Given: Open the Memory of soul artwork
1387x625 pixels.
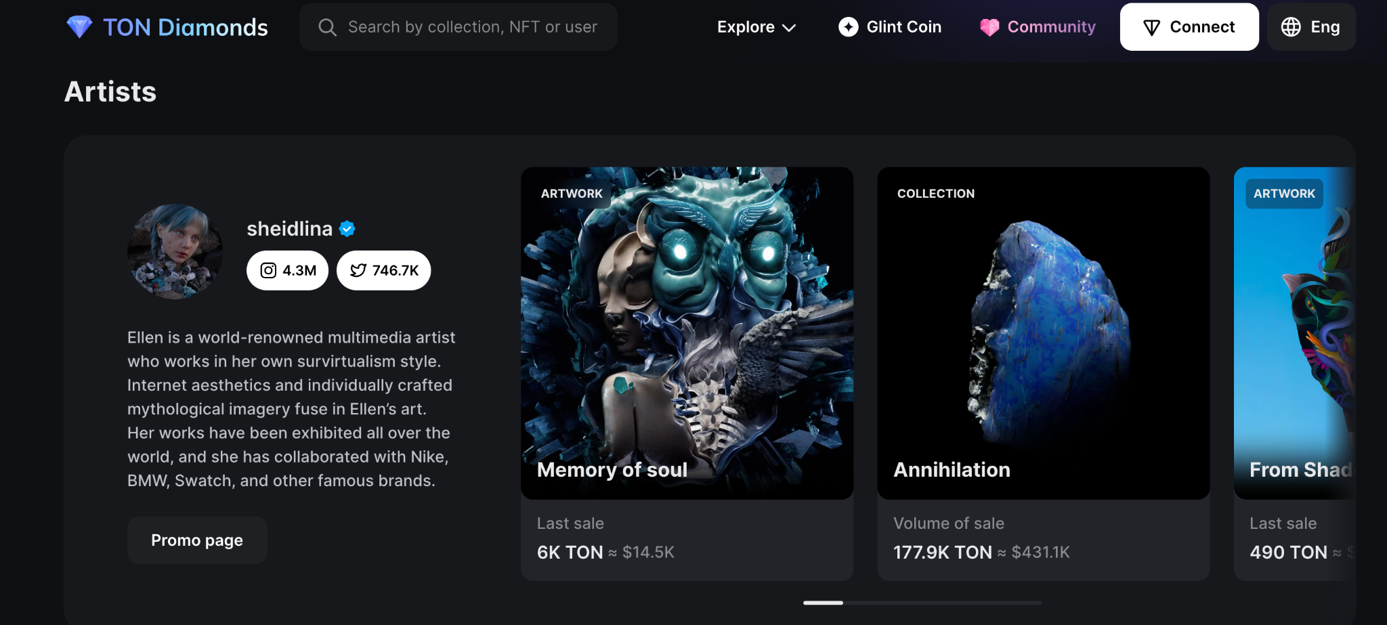Looking at the screenshot, I should pos(687,333).
